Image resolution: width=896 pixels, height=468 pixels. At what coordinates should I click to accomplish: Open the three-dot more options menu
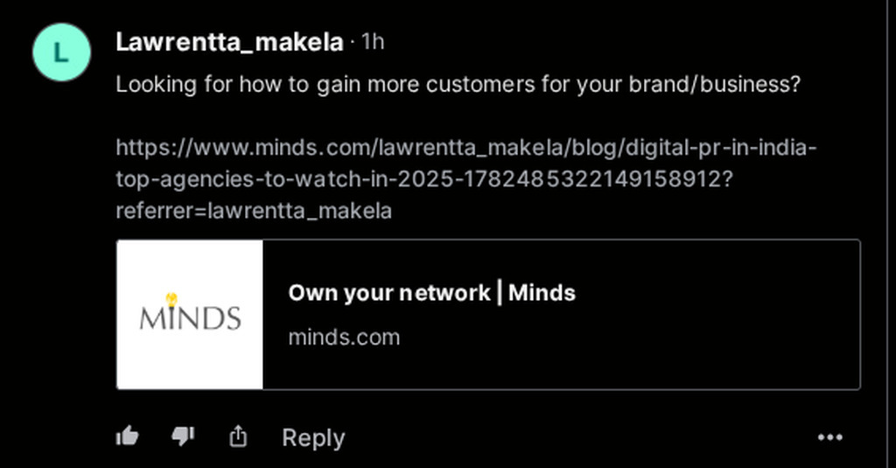(x=829, y=437)
